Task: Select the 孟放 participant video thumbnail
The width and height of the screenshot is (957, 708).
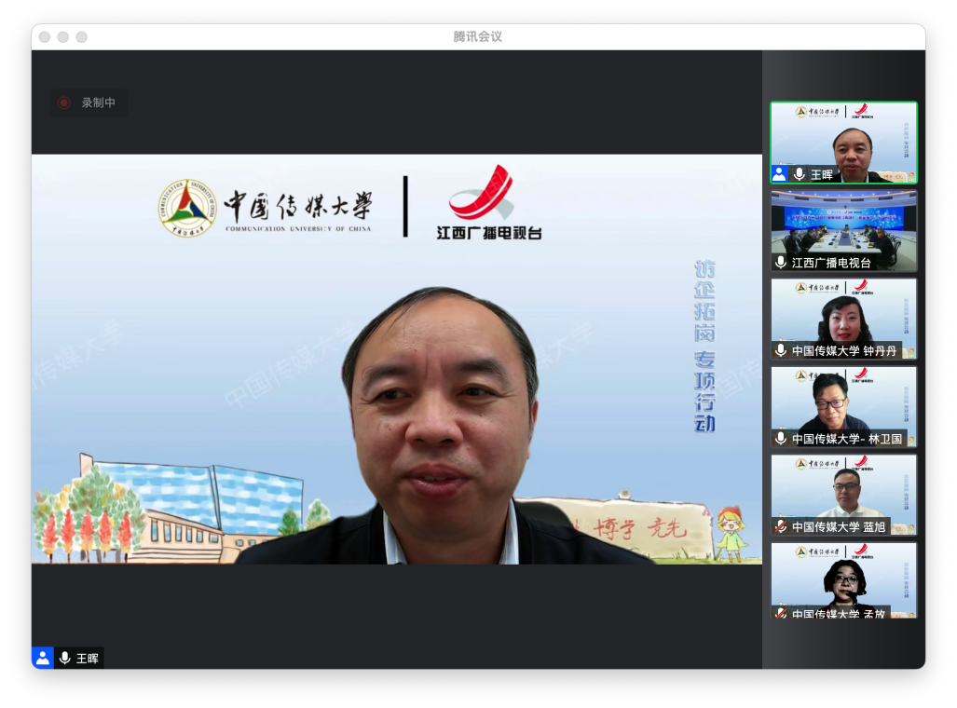Action: click(x=843, y=576)
